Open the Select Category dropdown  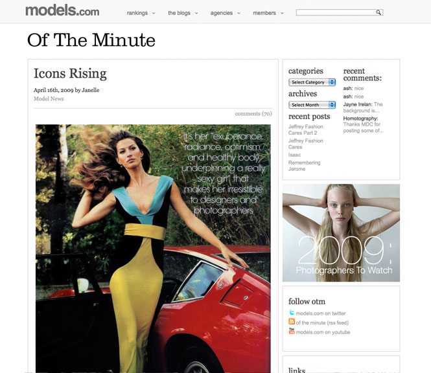click(x=312, y=82)
